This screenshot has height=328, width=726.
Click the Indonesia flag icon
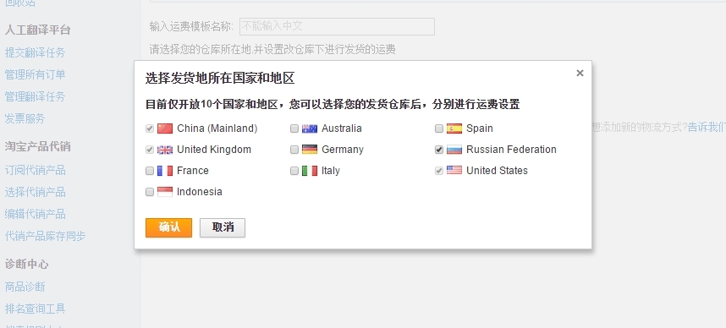[165, 192]
